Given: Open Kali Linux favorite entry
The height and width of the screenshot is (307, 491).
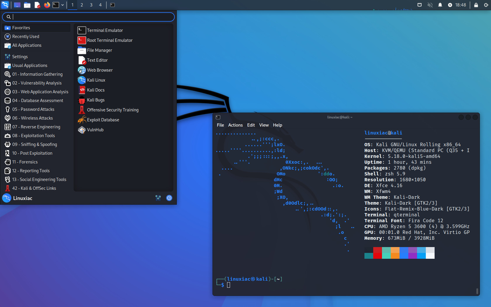Looking at the screenshot, I should pos(123,80).
